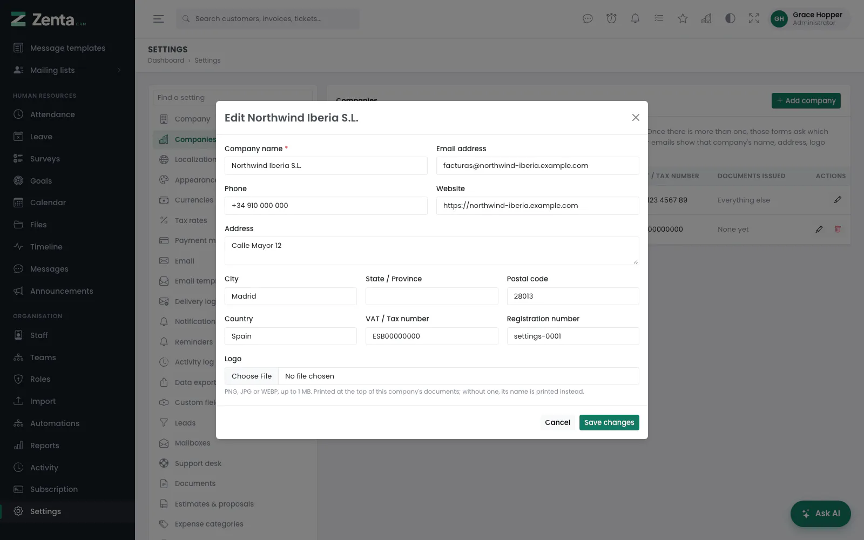Click into the Email address field
Image resolution: width=864 pixels, height=540 pixels.
538,166
